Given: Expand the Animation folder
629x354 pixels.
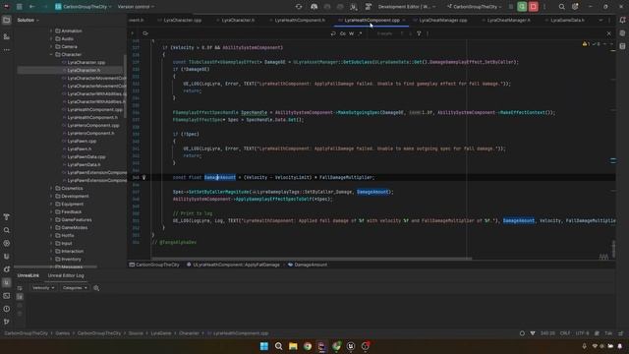Looking at the screenshot, I should coord(51,30).
